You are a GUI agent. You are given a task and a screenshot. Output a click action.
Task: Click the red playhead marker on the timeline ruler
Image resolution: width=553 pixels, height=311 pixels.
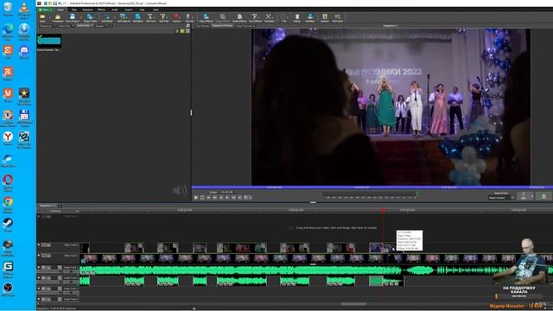click(x=383, y=210)
